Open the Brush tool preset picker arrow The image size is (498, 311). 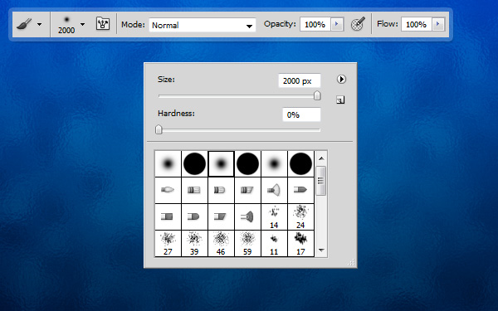pos(39,24)
